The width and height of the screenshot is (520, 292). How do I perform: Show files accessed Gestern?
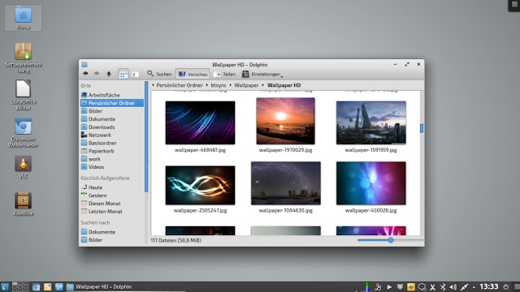click(112, 195)
